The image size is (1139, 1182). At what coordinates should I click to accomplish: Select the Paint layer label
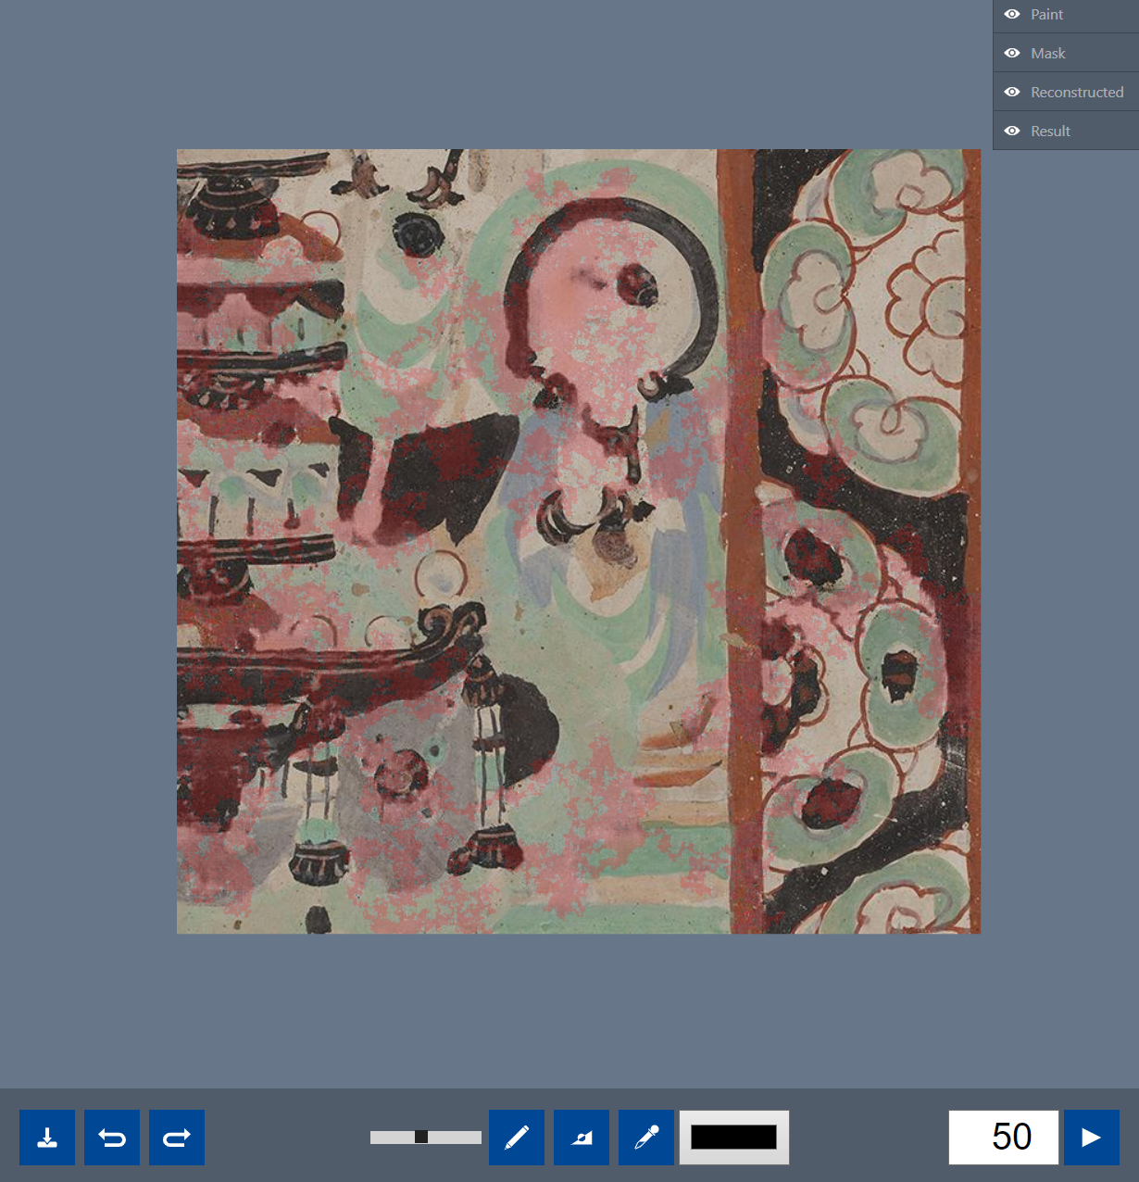point(1046,14)
